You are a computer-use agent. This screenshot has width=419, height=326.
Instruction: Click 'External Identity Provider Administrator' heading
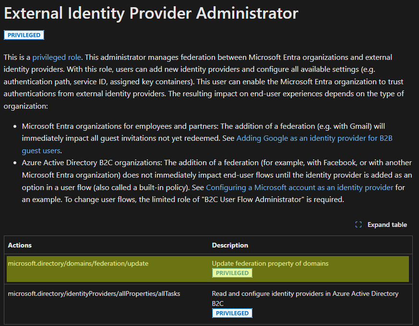coord(151,13)
